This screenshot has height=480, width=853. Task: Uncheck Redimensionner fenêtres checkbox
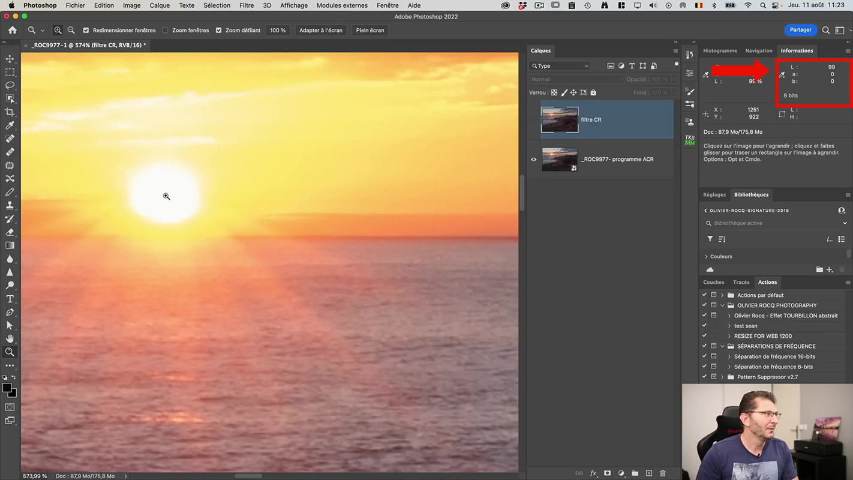point(86,30)
